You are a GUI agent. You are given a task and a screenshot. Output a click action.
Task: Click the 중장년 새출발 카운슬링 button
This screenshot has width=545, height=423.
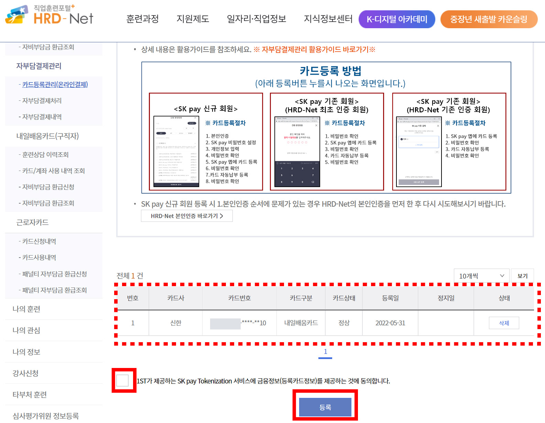tap(489, 19)
